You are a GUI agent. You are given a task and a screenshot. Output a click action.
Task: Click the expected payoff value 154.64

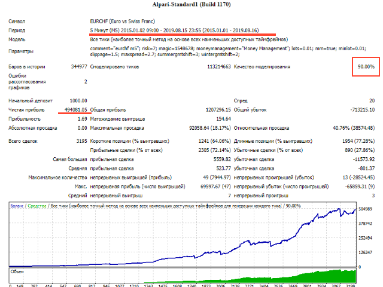(x=223, y=119)
